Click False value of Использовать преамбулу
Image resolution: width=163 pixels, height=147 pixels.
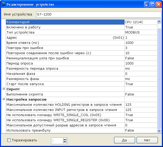click(140, 130)
